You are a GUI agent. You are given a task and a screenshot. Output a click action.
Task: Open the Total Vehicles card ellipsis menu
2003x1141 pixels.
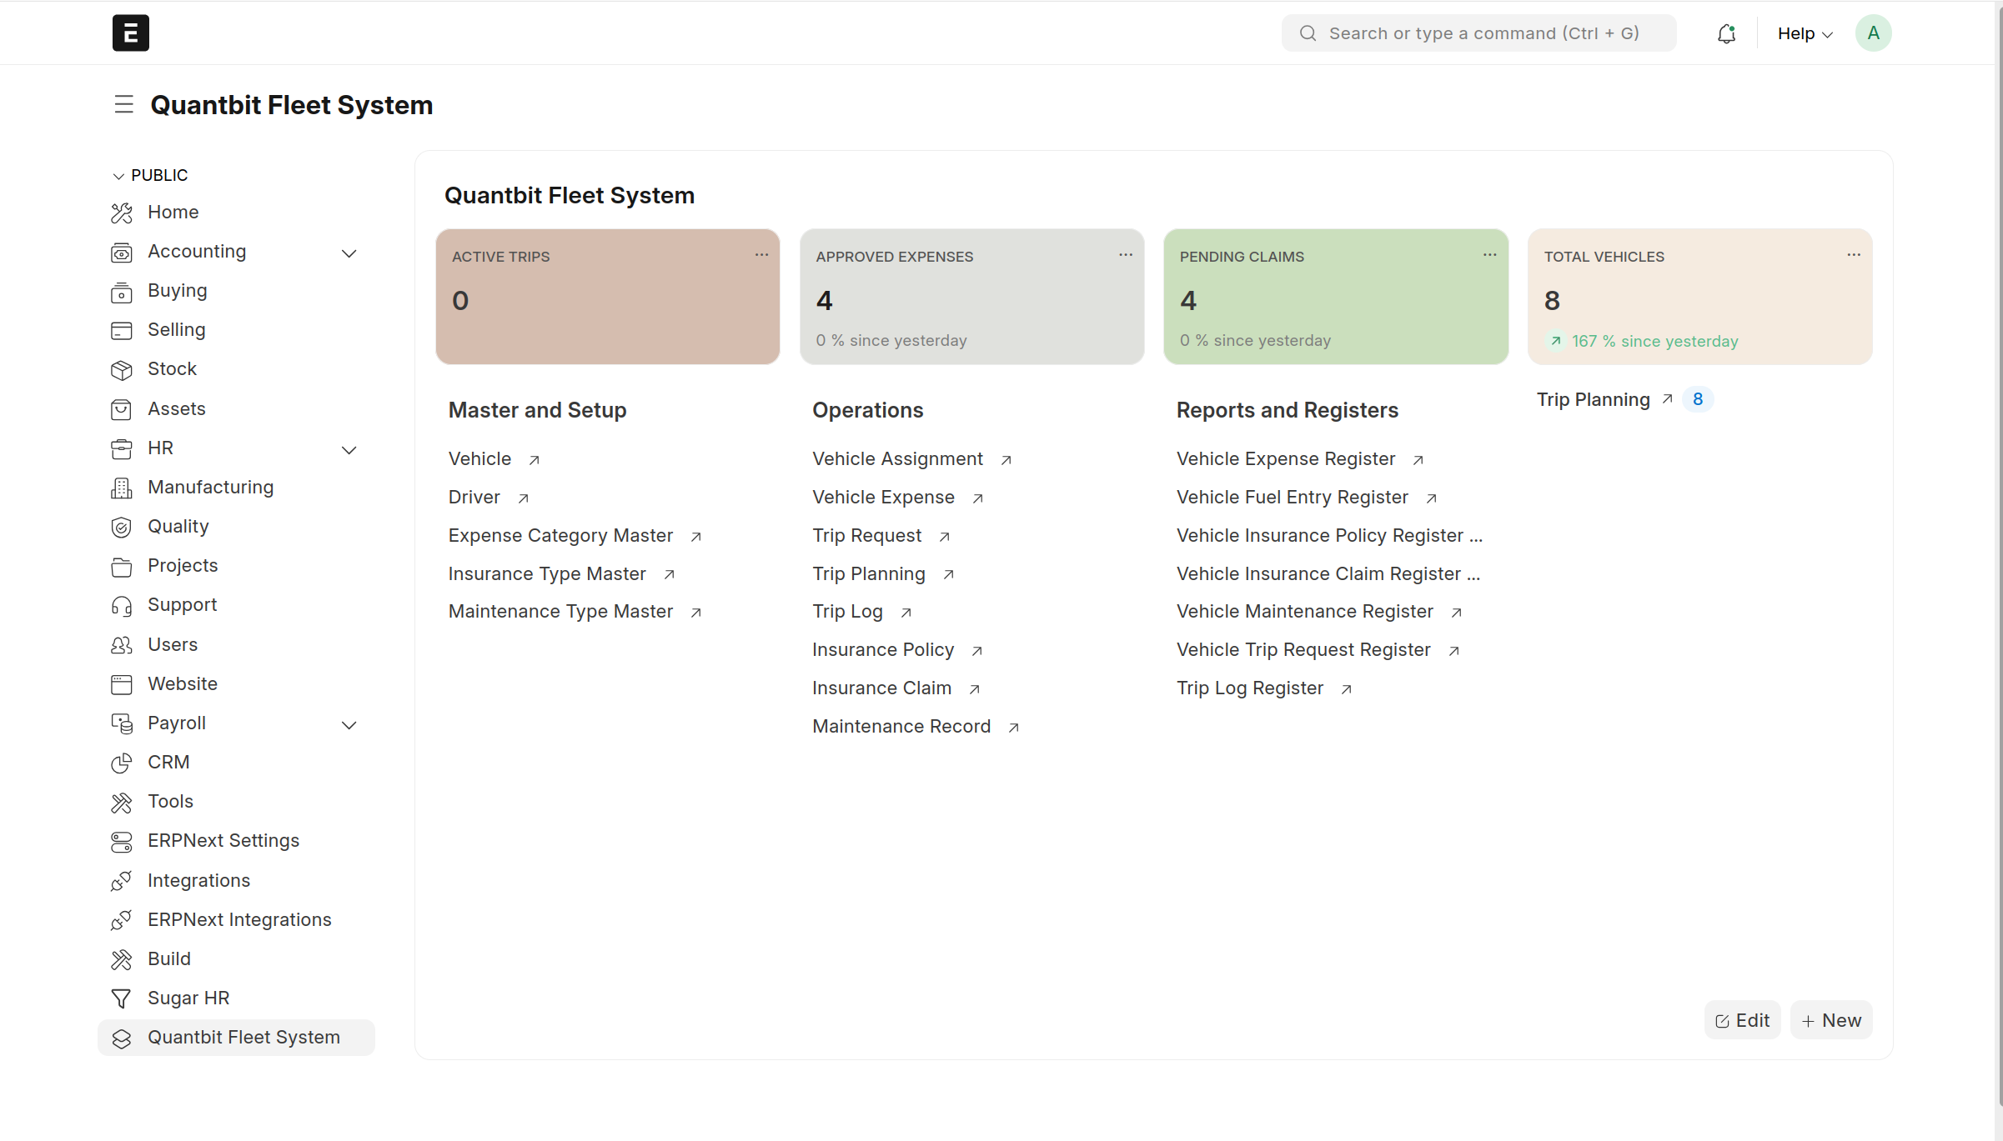[1853, 255]
